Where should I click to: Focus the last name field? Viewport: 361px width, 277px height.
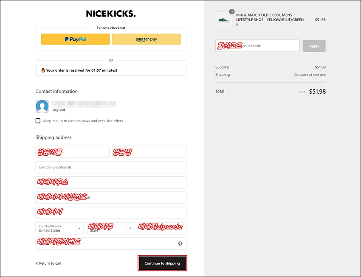(149, 152)
